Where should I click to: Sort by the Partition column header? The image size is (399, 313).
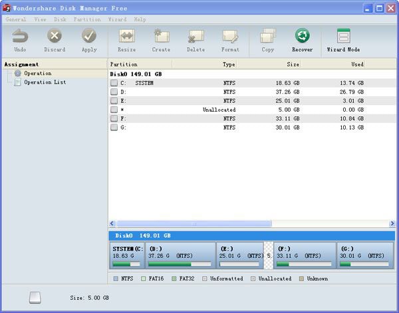(140, 64)
